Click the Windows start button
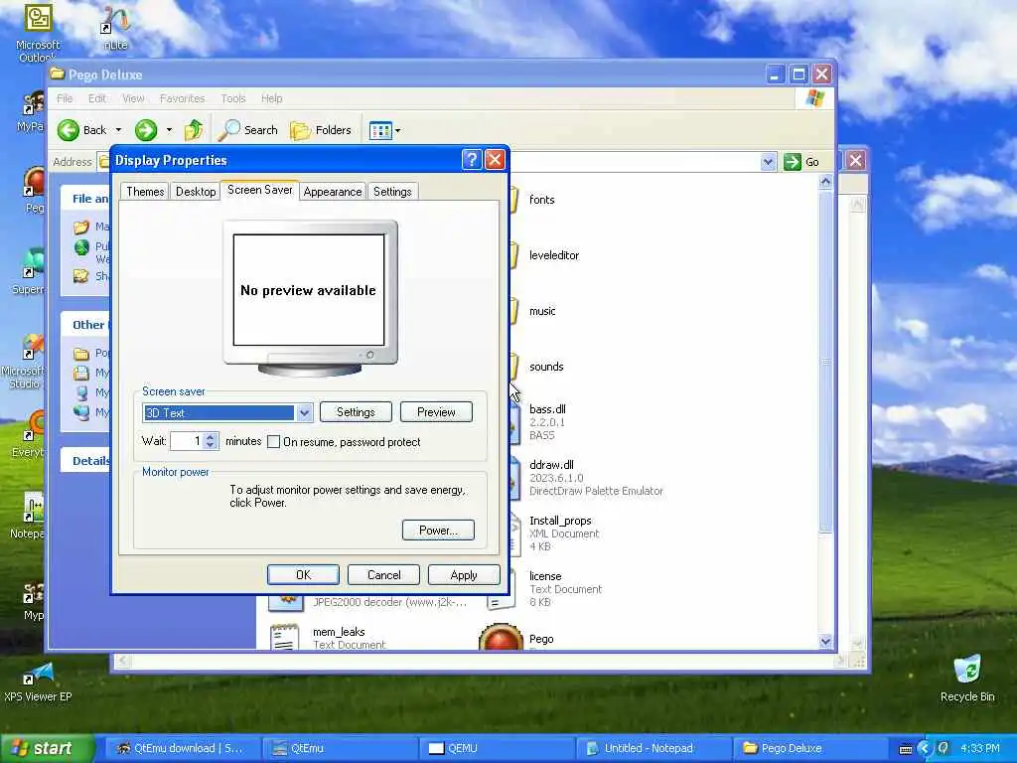The image size is (1017, 763). point(47,749)
